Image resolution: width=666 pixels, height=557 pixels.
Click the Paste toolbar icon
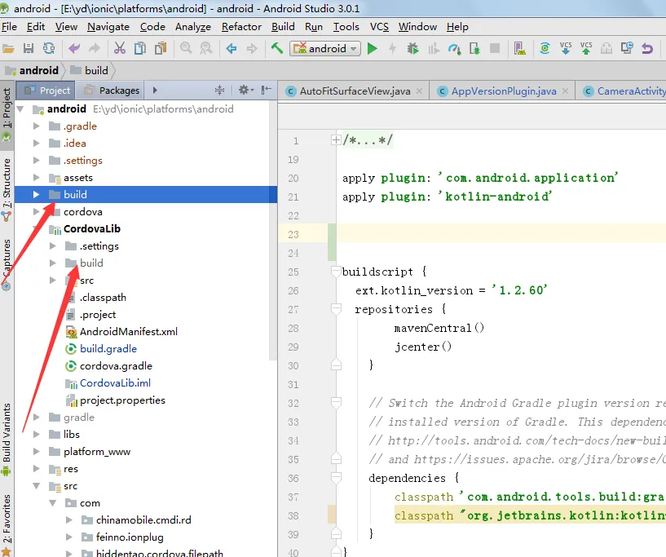click(161, 48)
